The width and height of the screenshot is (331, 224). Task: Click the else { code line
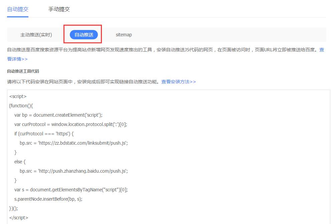click(20, 162)
